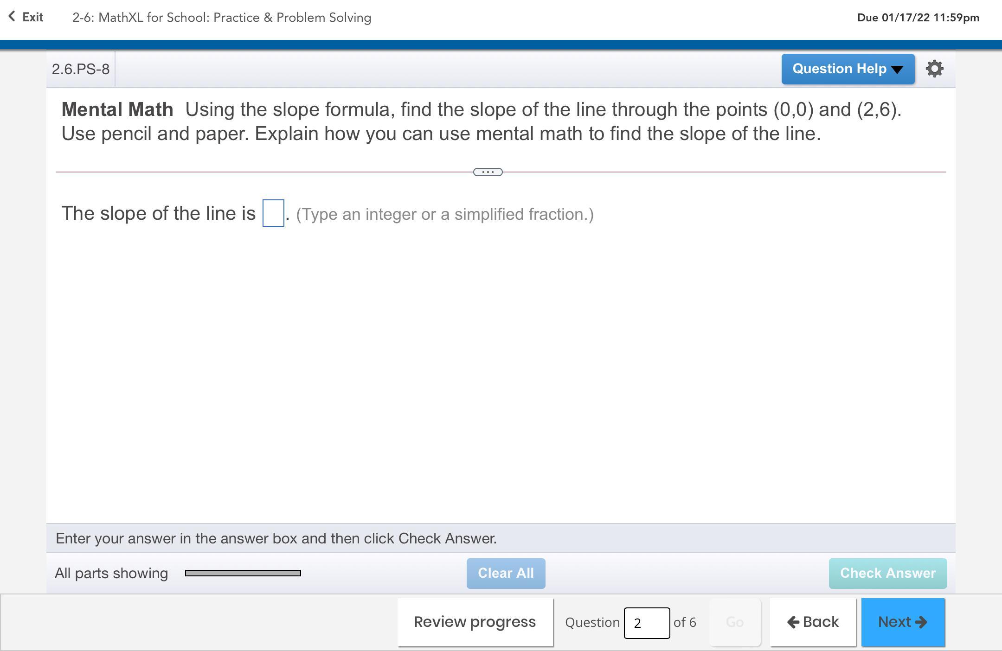The height and width of the screenshot is (651, 1002).
Task: Open Review progress
Action: 475,622
